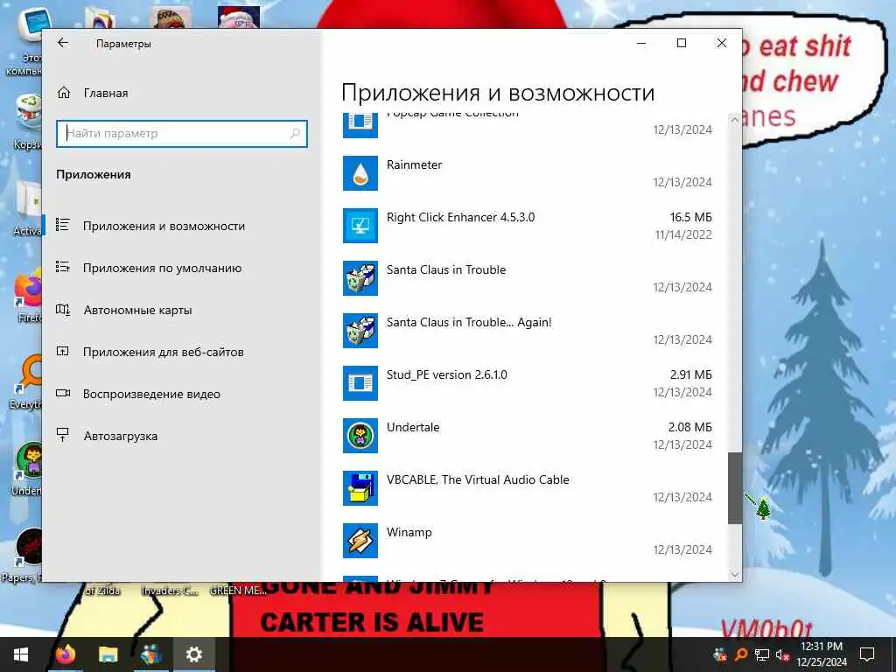Click the Everything desktop shortcut
The image size is (896, 672).
27,381
